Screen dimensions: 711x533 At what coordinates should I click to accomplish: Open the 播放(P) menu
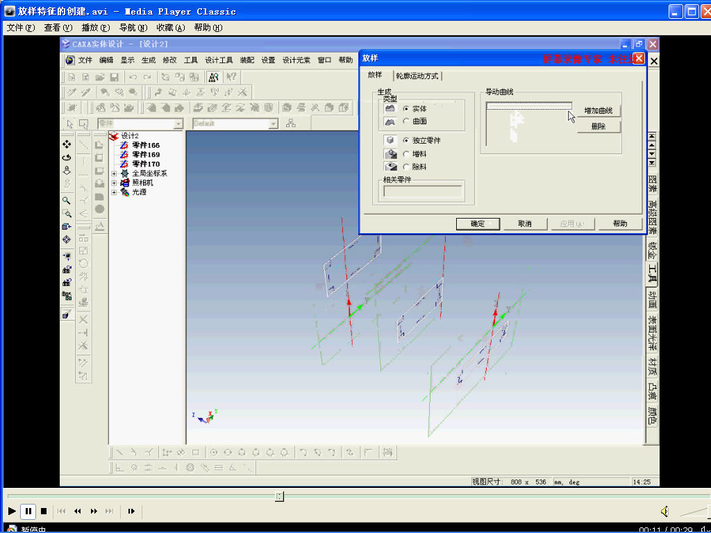pyautogui.click(x=96, y=28)
